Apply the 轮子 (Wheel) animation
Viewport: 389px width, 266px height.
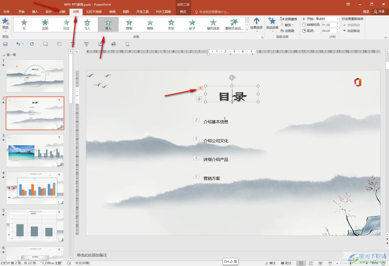tap(192, 25)
